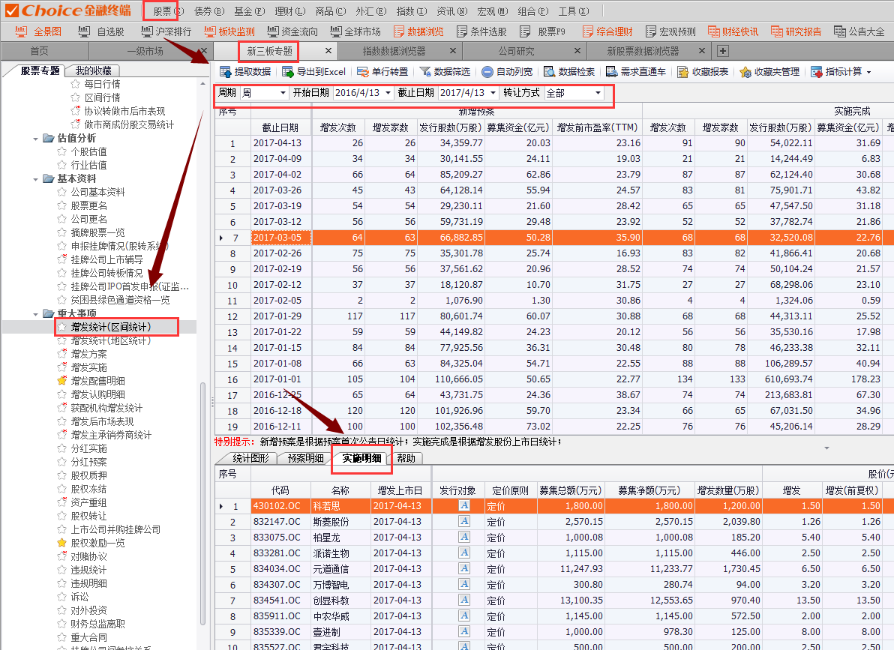Screen dimensions: 894x650
Task: Open the 周期 dropdown
Action: (283, 93)
